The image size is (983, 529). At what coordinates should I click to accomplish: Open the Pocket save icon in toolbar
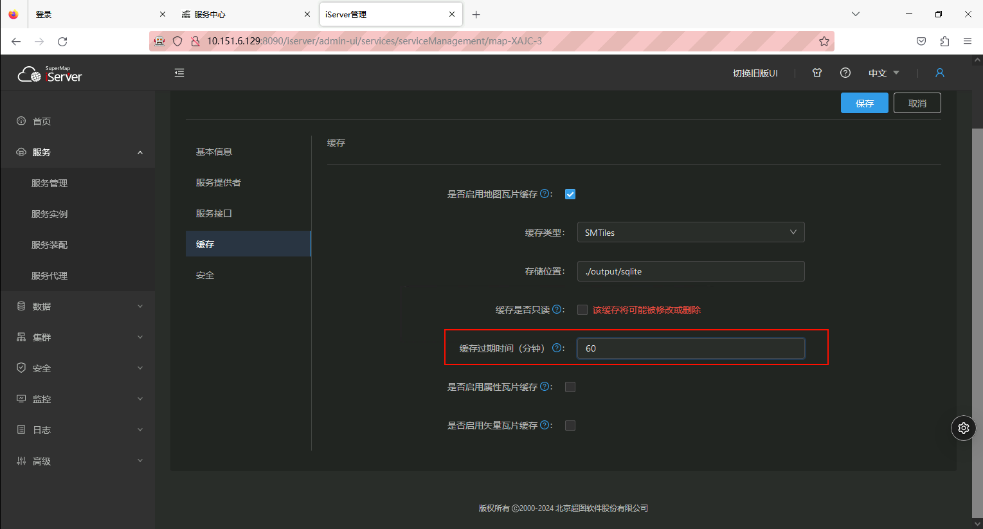tap(921, 41)
